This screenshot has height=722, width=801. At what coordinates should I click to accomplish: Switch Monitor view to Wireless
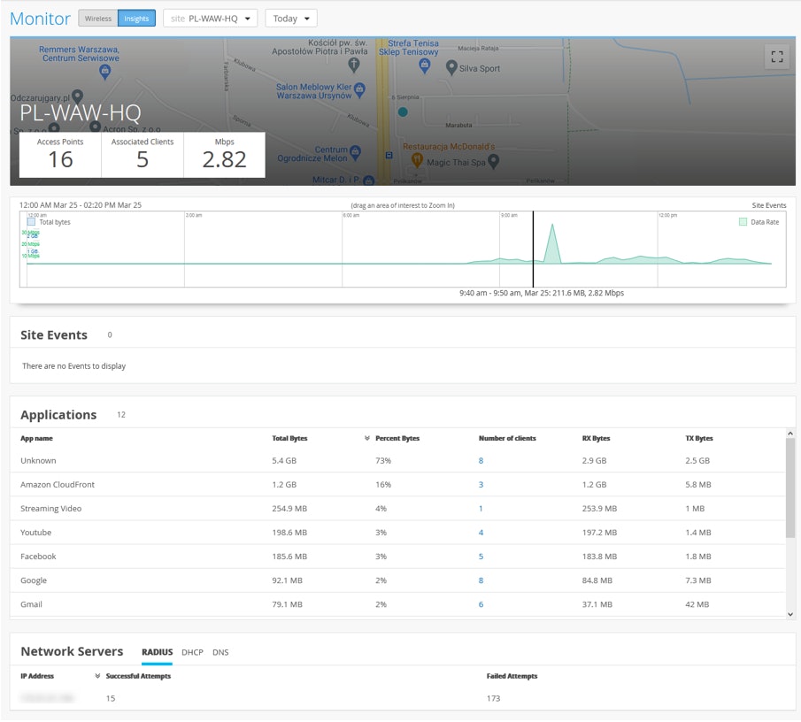click(98, 18)
